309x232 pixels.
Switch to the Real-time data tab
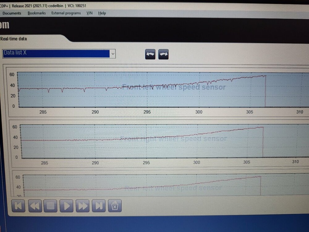point(14,39)
